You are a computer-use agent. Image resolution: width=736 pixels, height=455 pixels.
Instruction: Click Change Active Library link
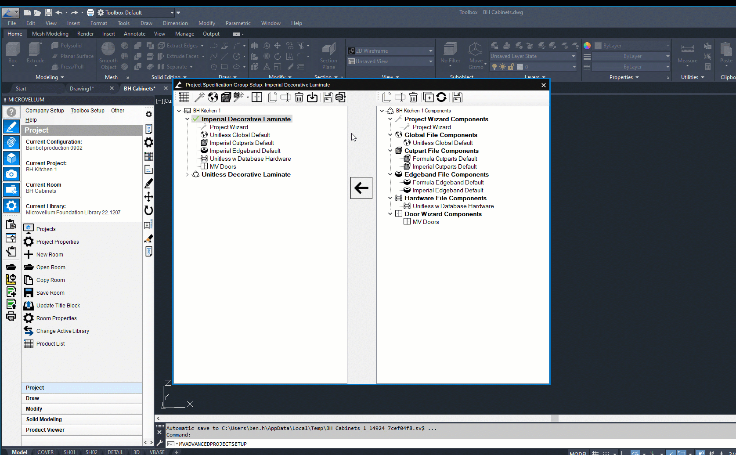pos(62,331)
